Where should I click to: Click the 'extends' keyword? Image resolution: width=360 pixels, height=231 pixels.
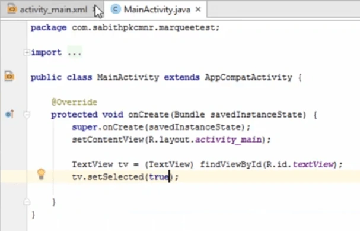181,77
